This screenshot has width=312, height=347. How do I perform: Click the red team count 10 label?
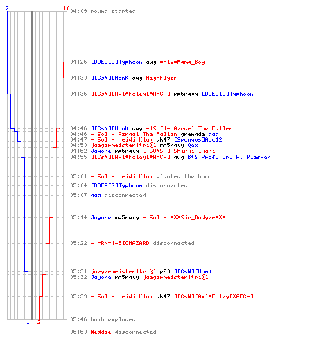(67, 8)
